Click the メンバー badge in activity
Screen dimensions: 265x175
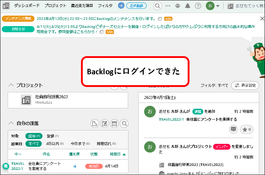click(221, 147)
